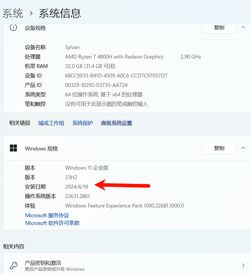251x274 pixels.
Task: Open the 高级系统设置 link
Action: (117, 123)
